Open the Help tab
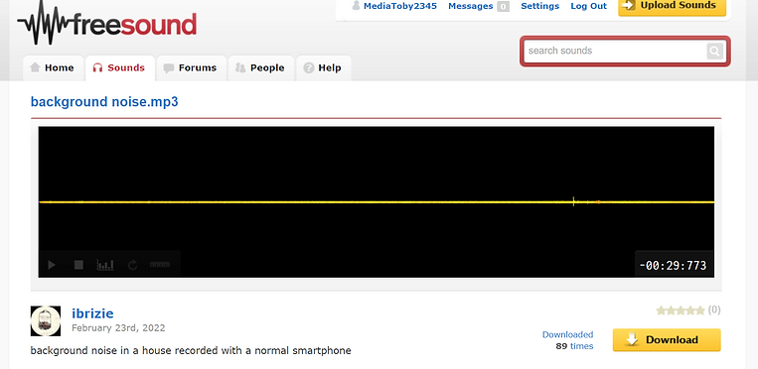 tap(323, 68)
